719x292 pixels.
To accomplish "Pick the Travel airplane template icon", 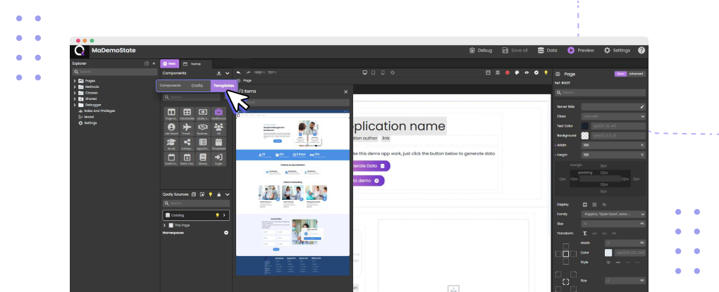I will tap(186, 128).
